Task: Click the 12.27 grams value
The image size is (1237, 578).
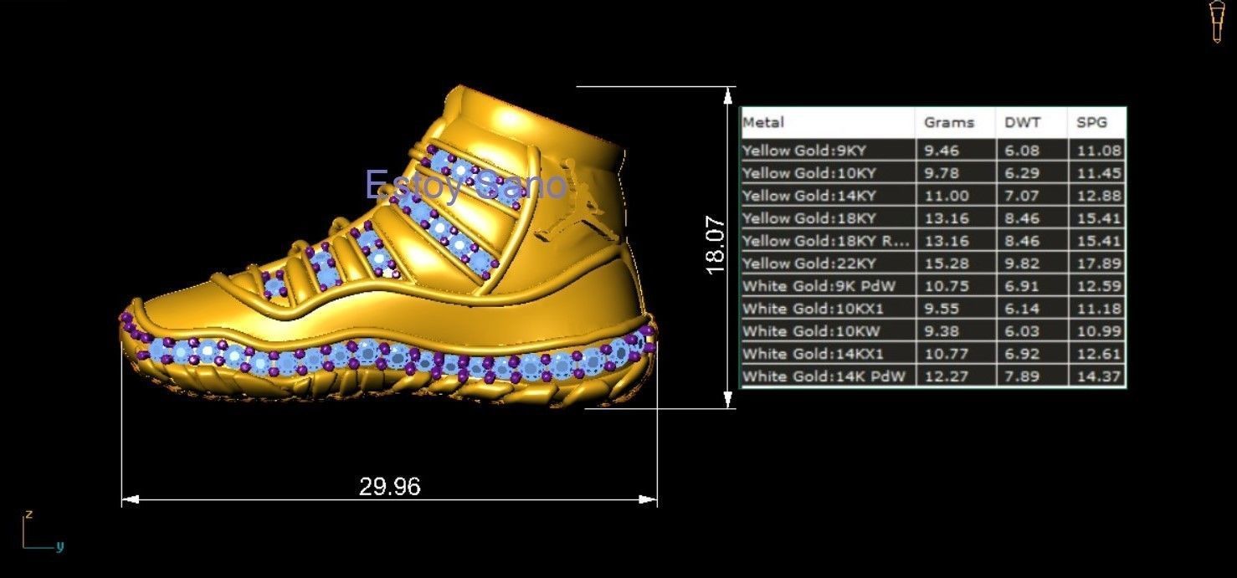Action: pos(946,376)
